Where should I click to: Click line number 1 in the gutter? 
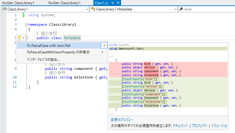click(x=16, y=15)
